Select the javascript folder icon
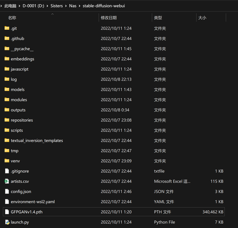The width and height of the screenshot is (238, 228). coord(7,69)
